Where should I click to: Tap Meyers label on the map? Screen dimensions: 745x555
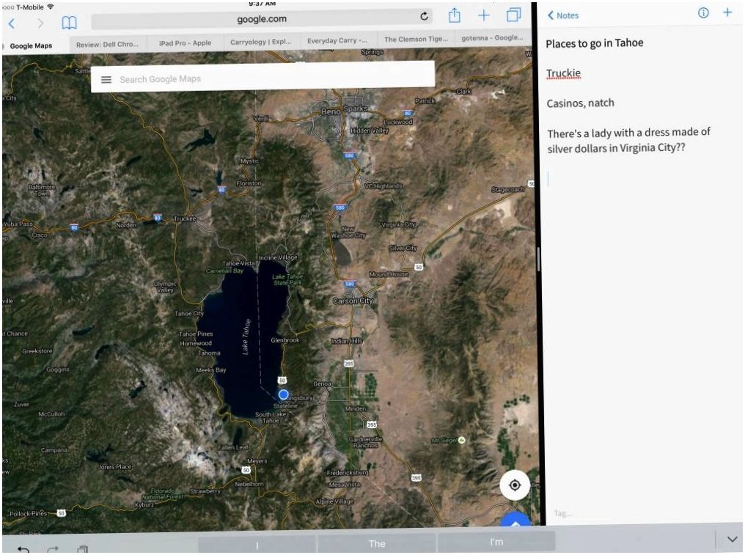pos(257,461)
